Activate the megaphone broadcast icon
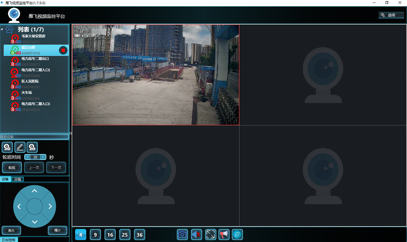 click(x=224, y=234)
